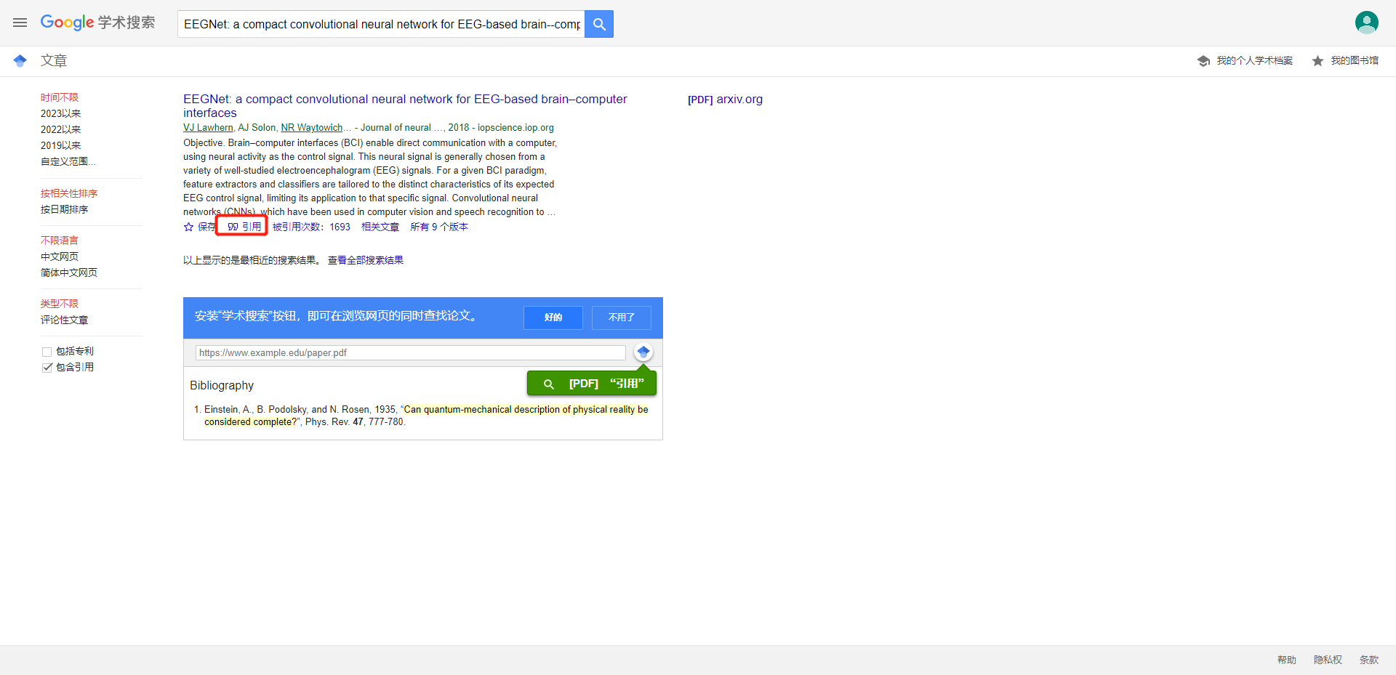Open 我的图书馆 link
Image resolution: width=1396 pixels, height=675 pixels.
click(1355, 61)
